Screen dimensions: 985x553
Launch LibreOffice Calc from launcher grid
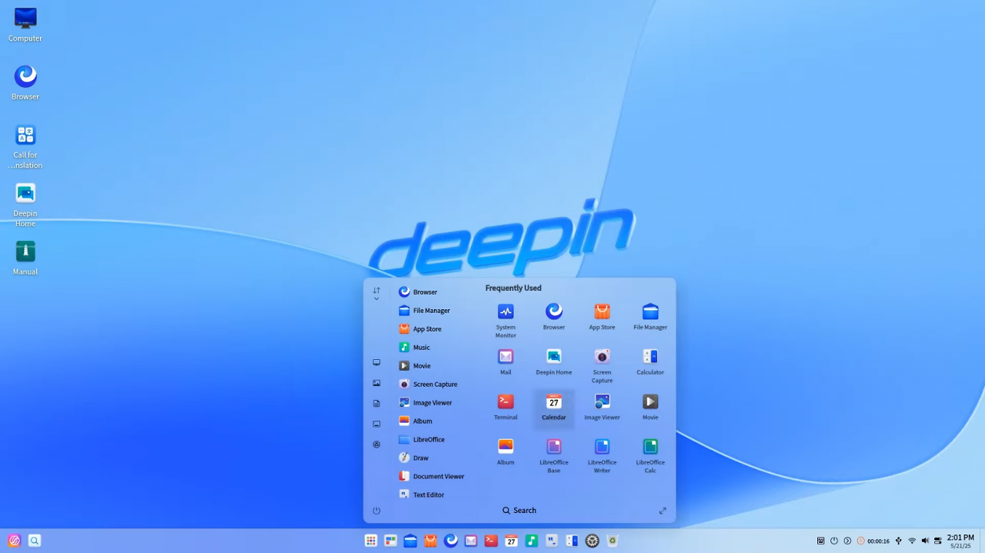tap(650, 455)
